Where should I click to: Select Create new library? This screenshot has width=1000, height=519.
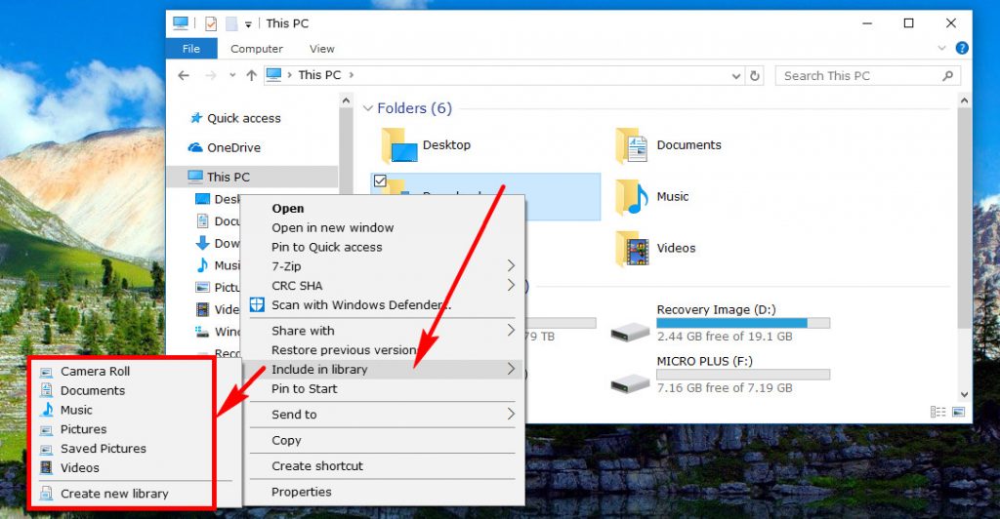[114, 494]
